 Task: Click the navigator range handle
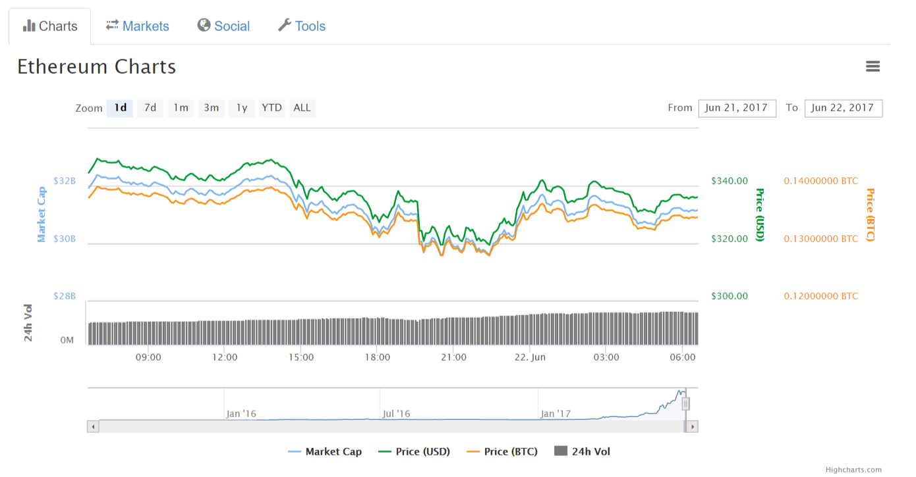(685, 403)
